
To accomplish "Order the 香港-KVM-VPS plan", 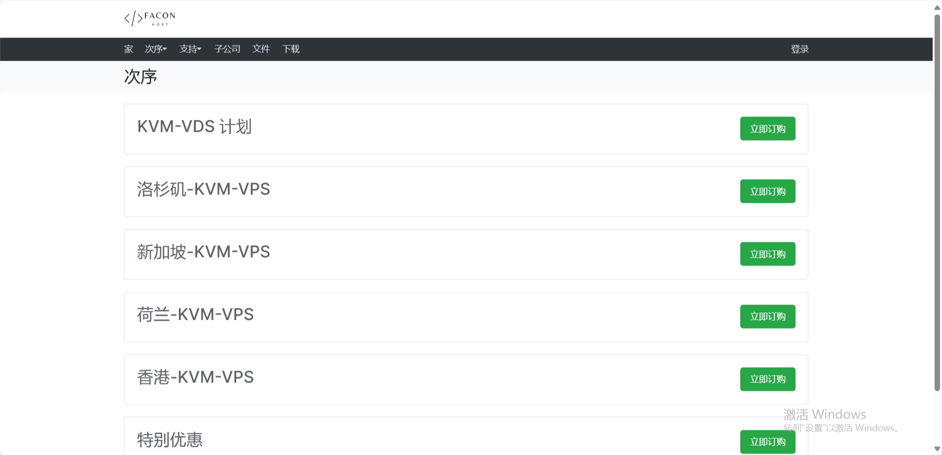I will tap(767, 379).
